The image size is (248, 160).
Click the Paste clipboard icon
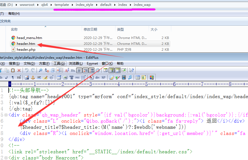[13, 71]
